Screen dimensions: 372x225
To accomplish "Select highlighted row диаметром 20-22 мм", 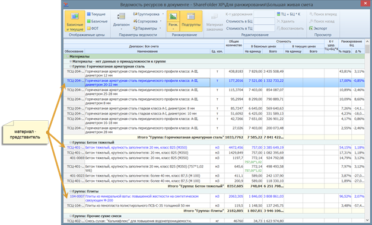I will point(214,82).
